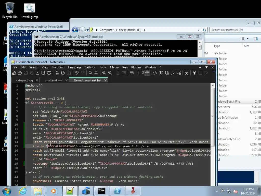The height and width of the screenshot is (196, 261).
Task: Go back in Explorer window
Action: click(x=75, y=30)
